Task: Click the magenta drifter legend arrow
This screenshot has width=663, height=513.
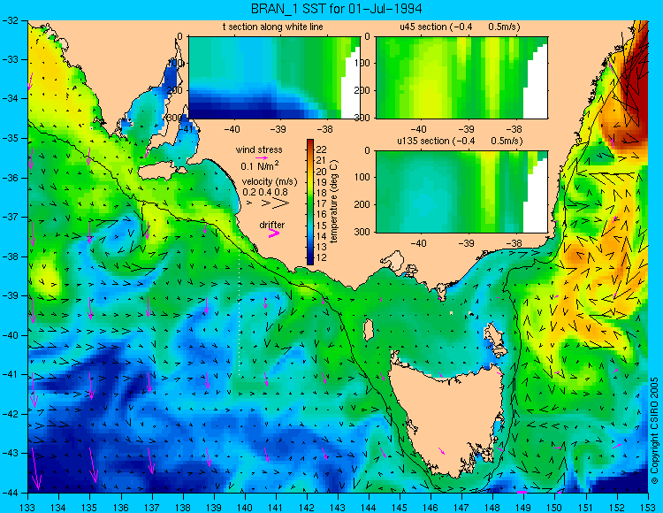Action: [273, 233]
